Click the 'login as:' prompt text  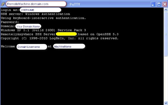pos(10,10)
